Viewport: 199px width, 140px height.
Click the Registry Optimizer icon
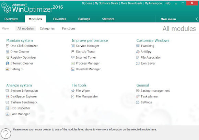point(8,58)
